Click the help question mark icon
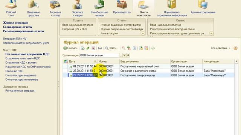The width and height of the screenshot is (241, 135). pyautogui.click(x=235, y=48)
